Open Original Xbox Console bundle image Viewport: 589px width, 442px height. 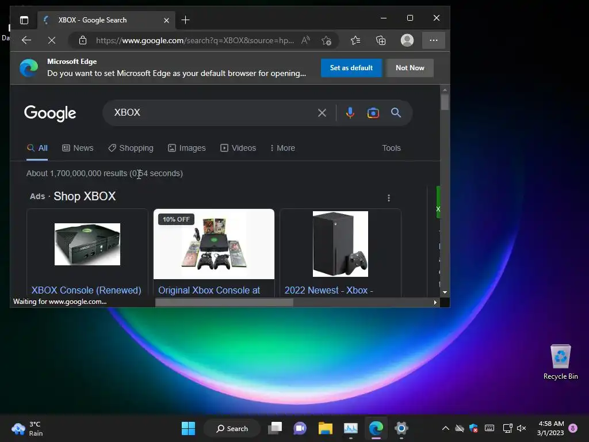(x=214, y=244)
